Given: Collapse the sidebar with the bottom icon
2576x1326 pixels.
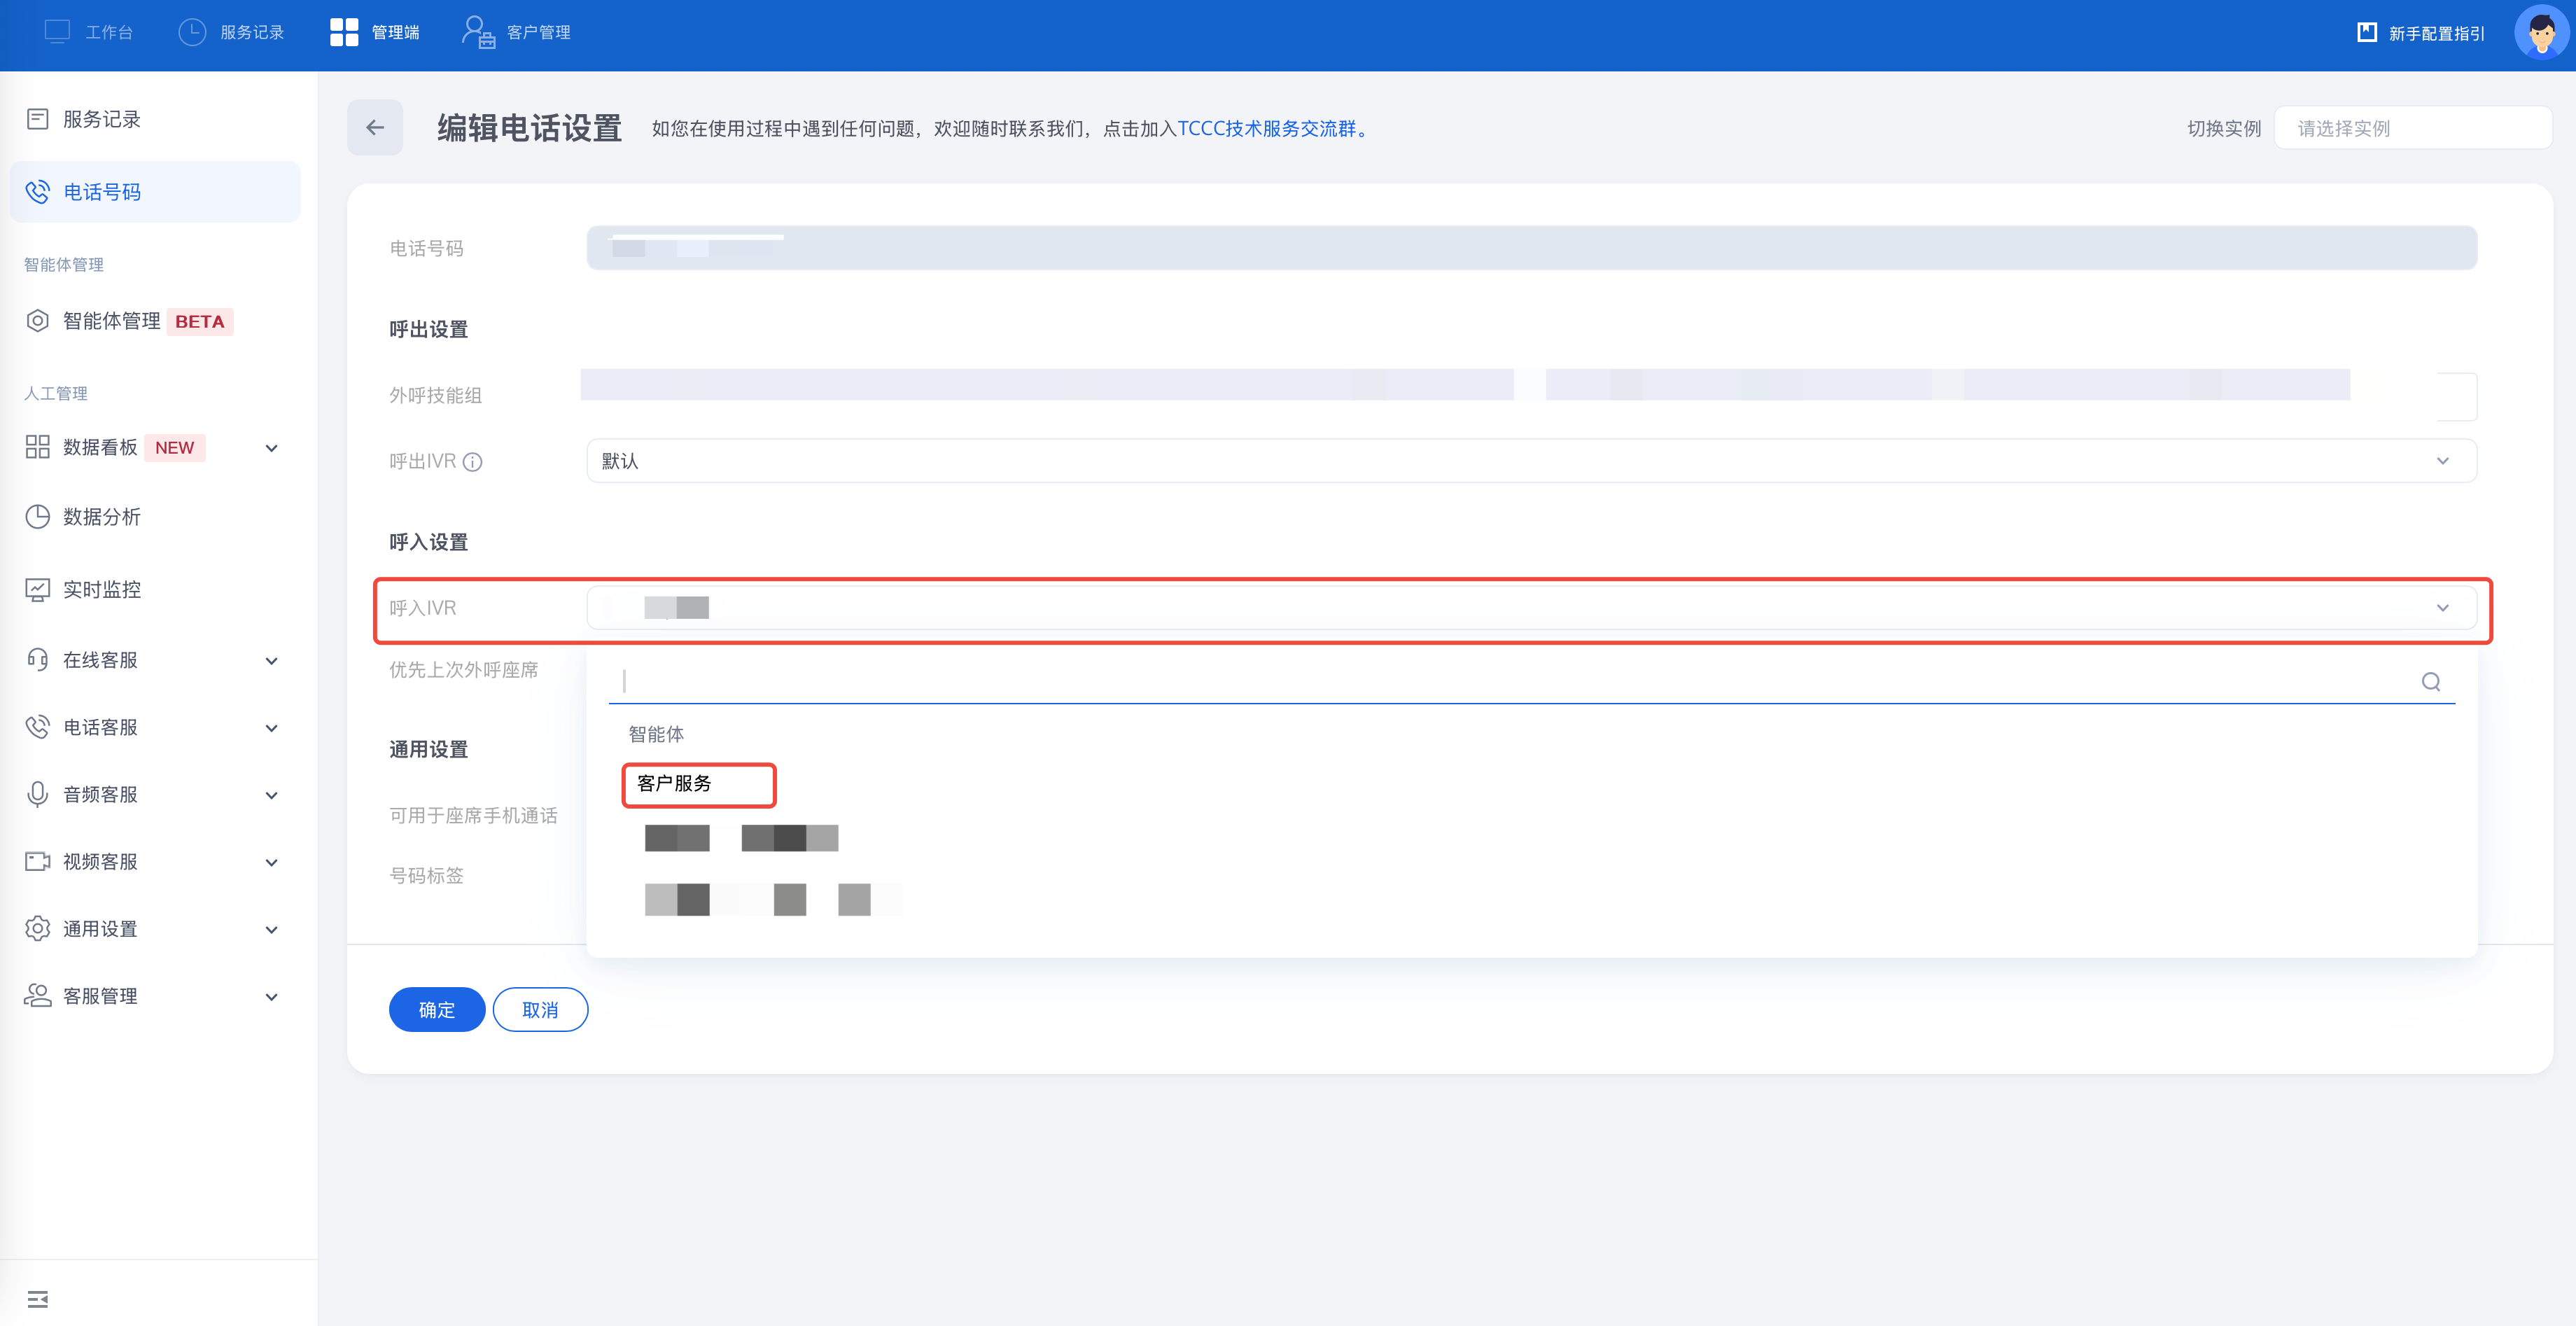Looking at the screenshot, I should [x=38, y=1298].
